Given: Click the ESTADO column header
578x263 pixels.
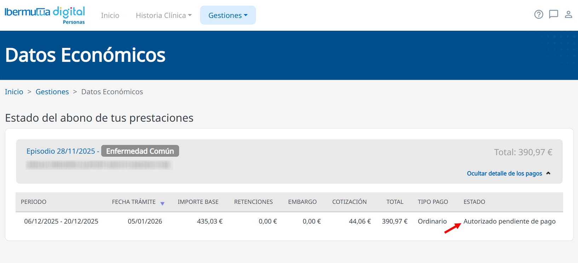Looking at the screenshot, I should pos(474,202).
